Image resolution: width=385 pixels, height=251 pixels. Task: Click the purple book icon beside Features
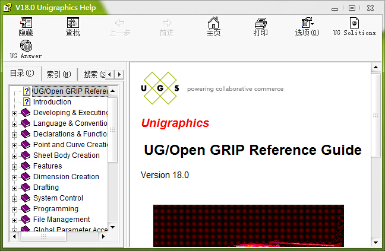coord(26,166)
